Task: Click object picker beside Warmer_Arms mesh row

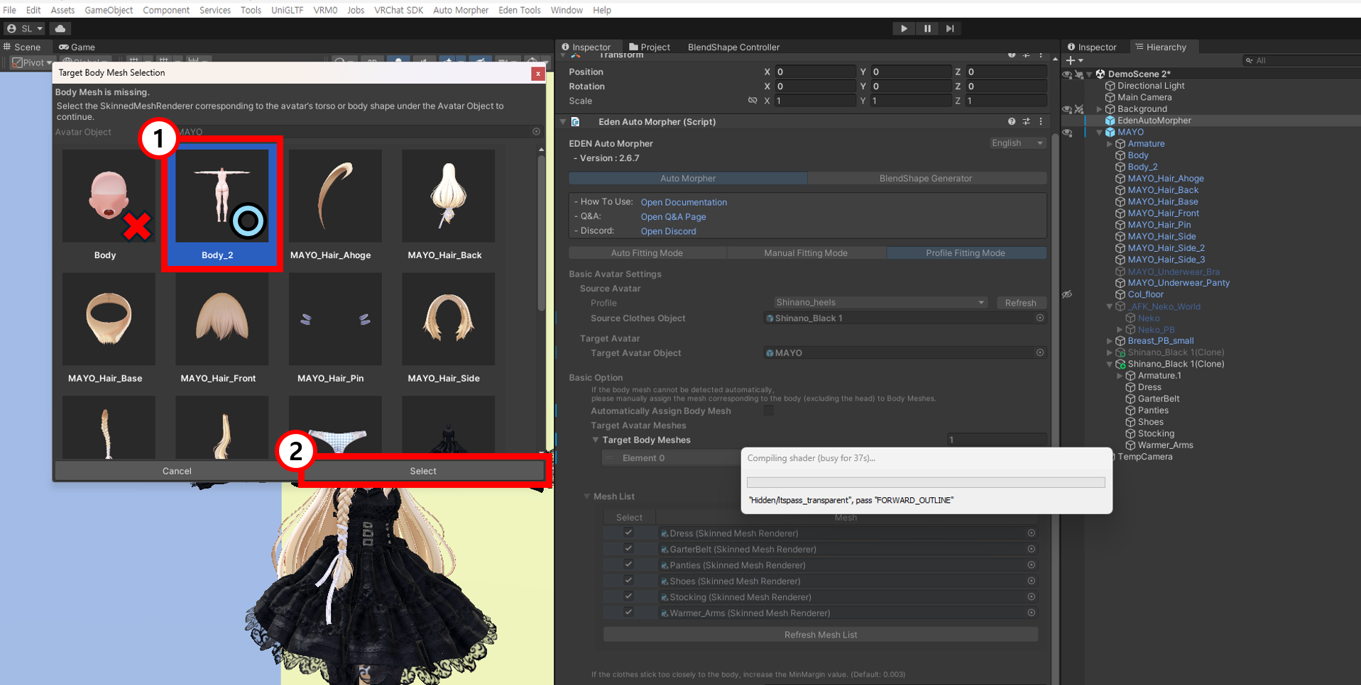Action: [x=1031, y=613]
